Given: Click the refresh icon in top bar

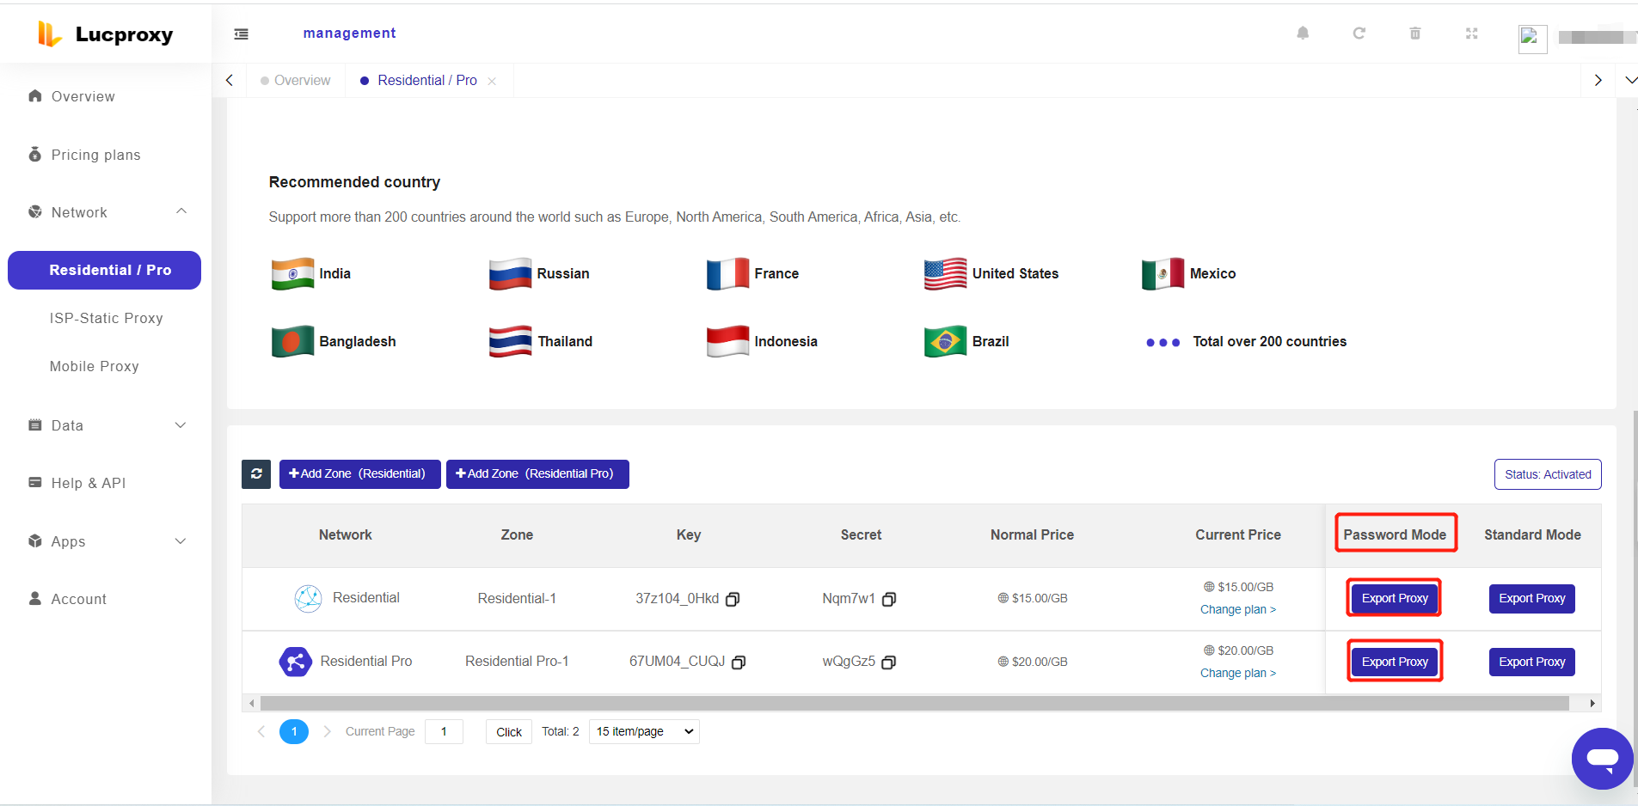Looking at the screenshot, I should tap(1359, 34).
